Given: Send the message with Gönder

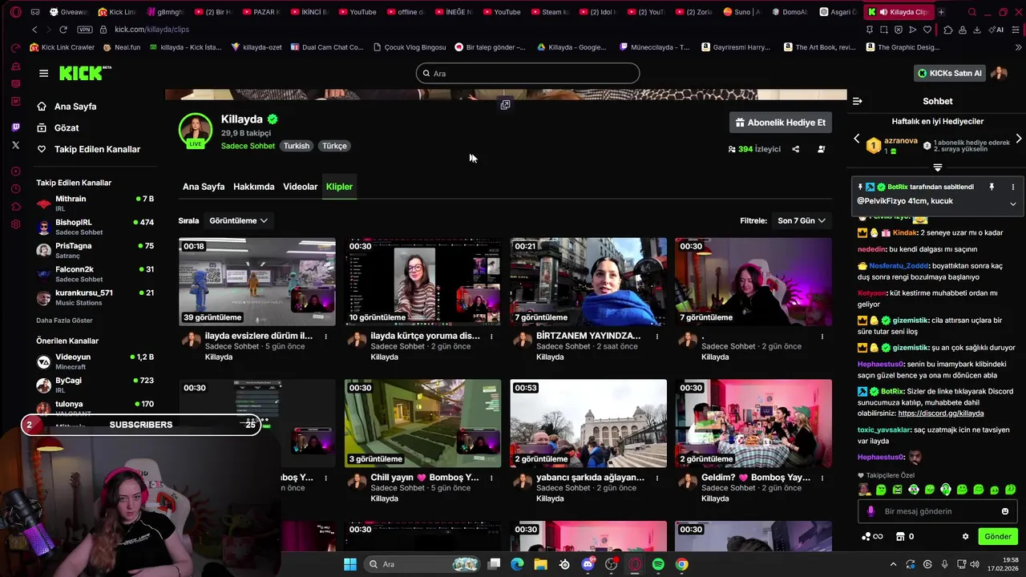Looking at the screenshot, I should point(998,536).
